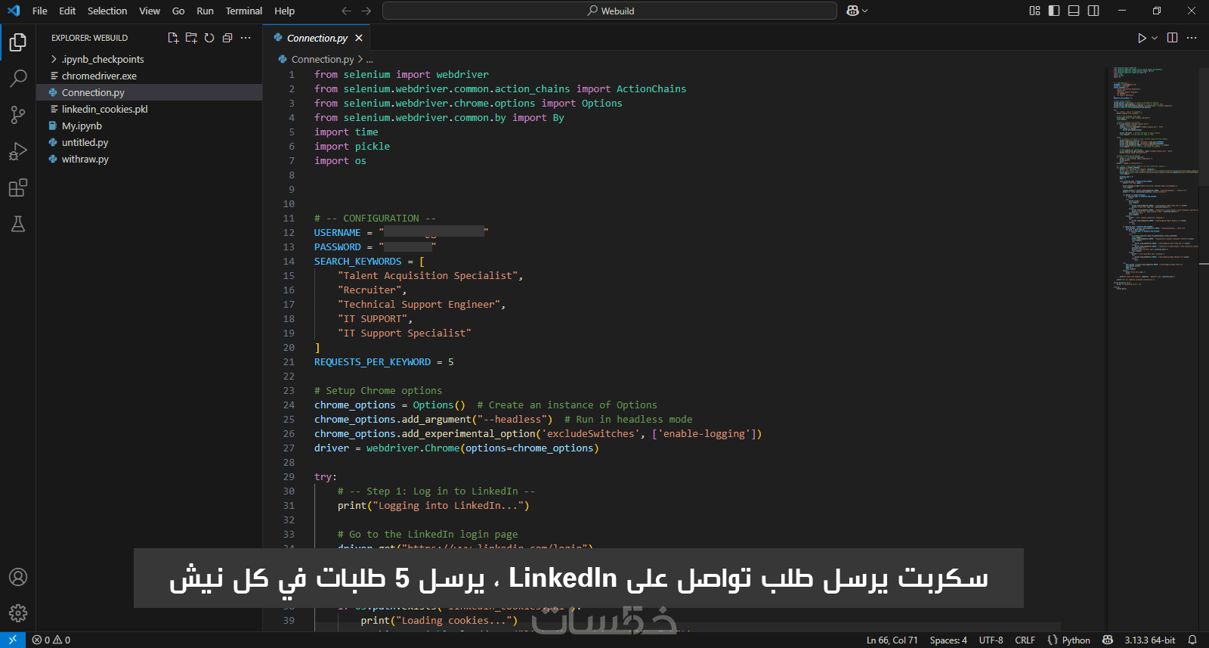Image resolution: width=1209 pixels, height=648 pixels.
Task: Open the Search view in activity bar
Action: click(x=18, y=79)
